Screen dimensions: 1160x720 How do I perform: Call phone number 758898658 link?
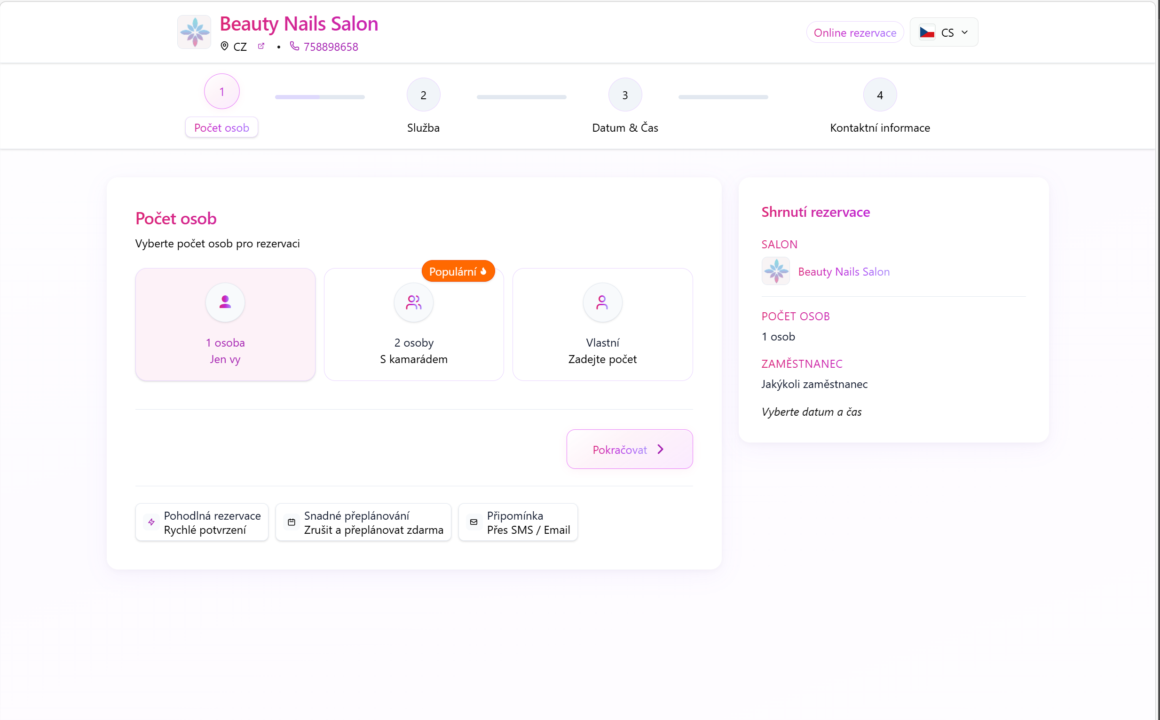pyautogui.click(x=331, y=47)
